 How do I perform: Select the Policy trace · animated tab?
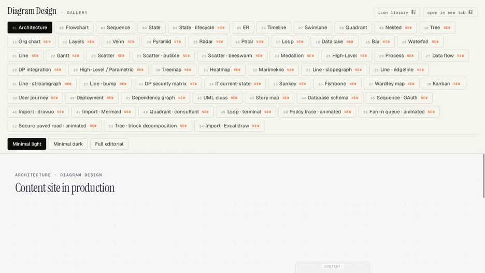click(x=317, y=111)
